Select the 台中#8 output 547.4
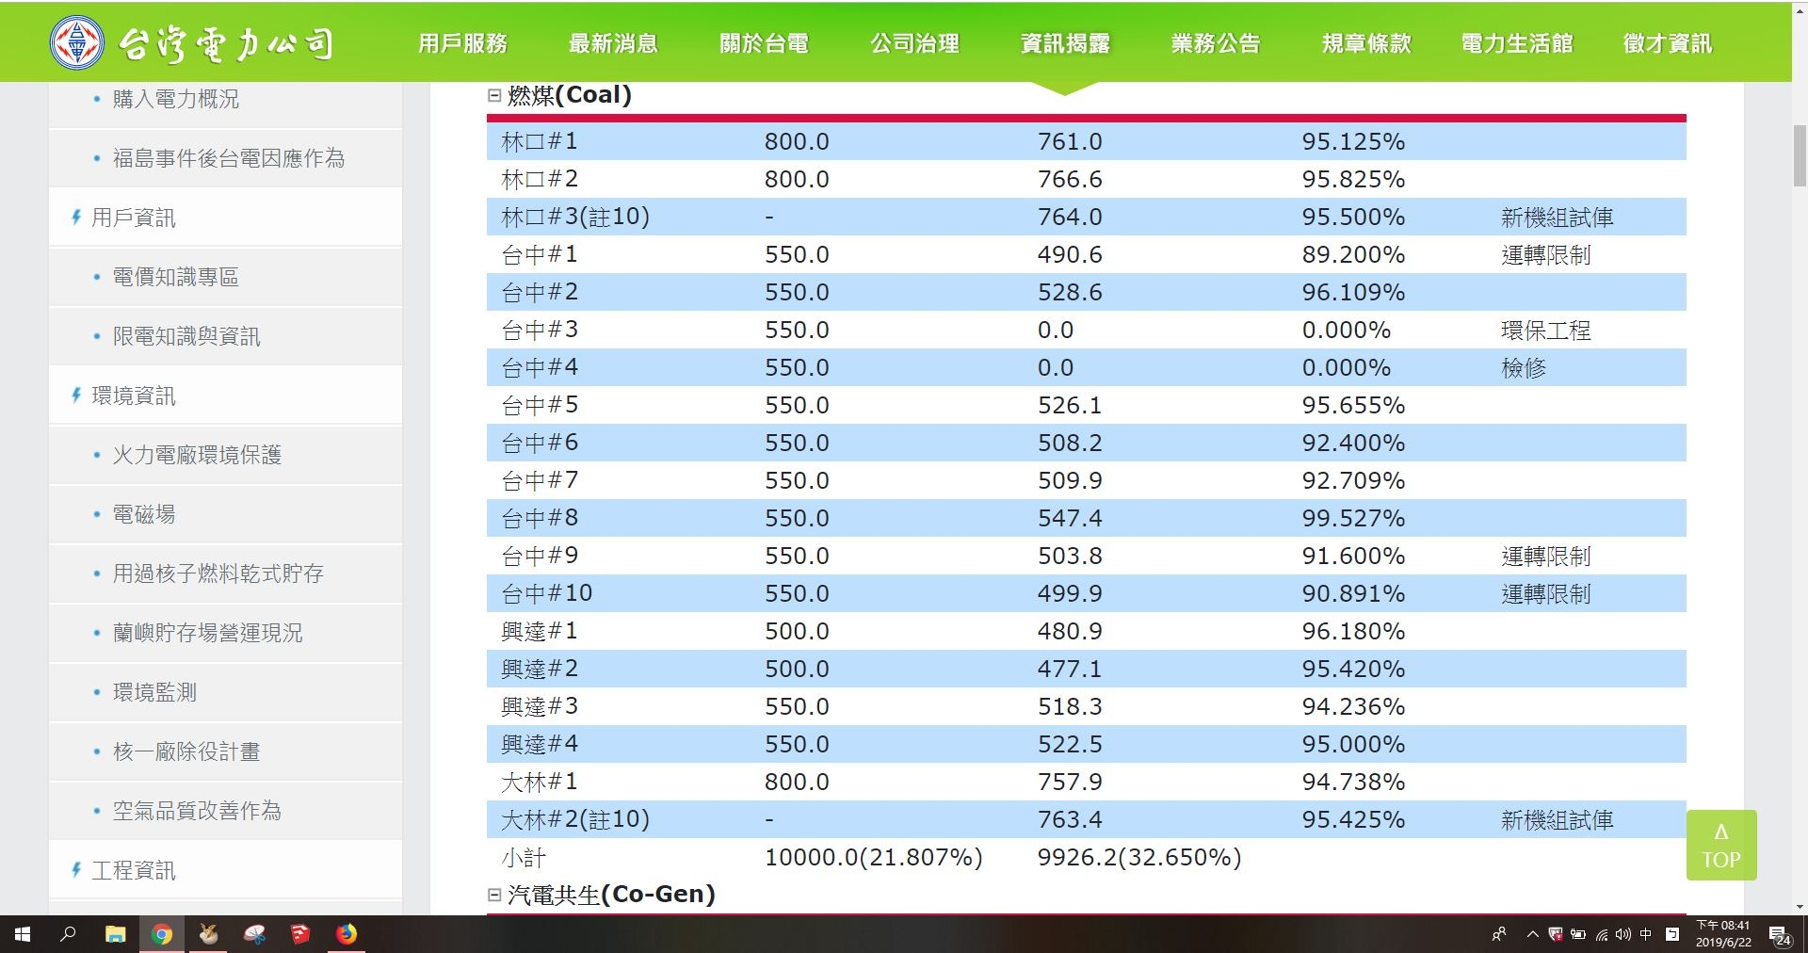 click(1070, 518)
